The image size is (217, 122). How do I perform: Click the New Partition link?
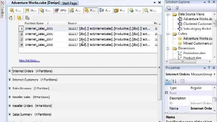pyautogui.click(x=29, y=61)
